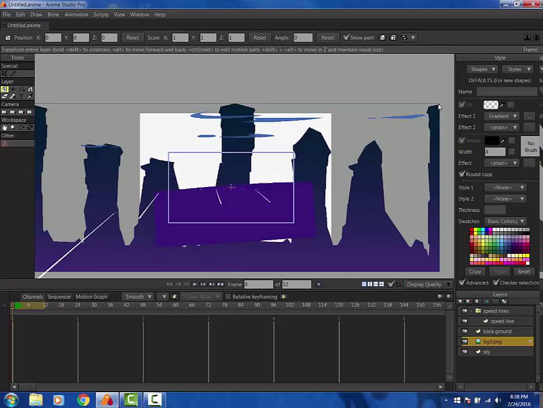Click the Play button in playback controls
The image size is (543, 408).
coord(195,284)
